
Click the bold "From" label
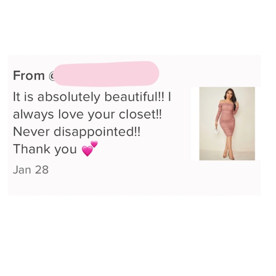pos(29,76)
